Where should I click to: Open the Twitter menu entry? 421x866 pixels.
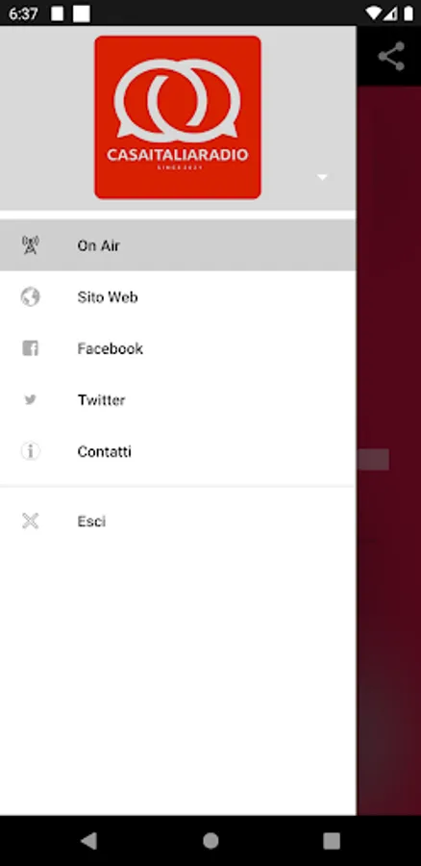click(178, 399)
